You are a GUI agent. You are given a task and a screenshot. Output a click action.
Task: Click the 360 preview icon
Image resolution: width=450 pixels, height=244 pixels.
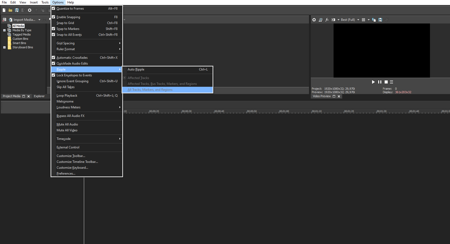[387, 19]
